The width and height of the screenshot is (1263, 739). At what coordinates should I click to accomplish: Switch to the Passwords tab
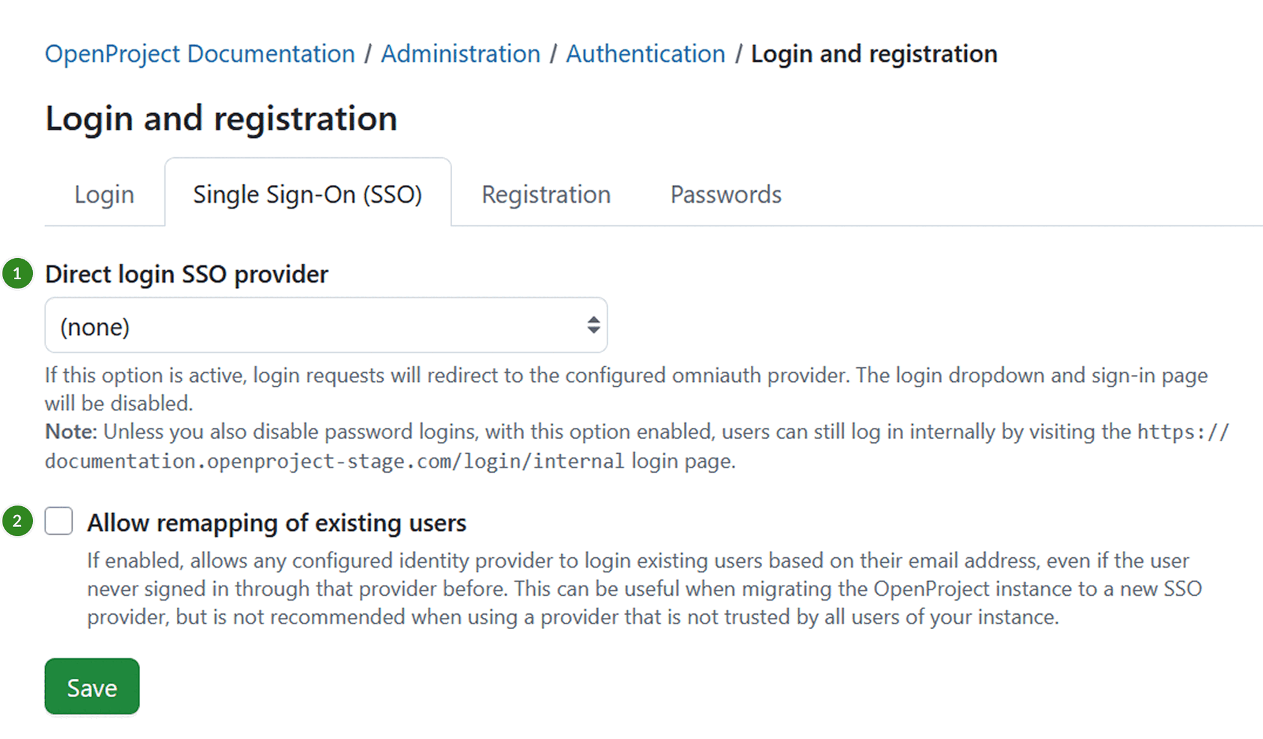pyautogui.click(x=724, y=194)
